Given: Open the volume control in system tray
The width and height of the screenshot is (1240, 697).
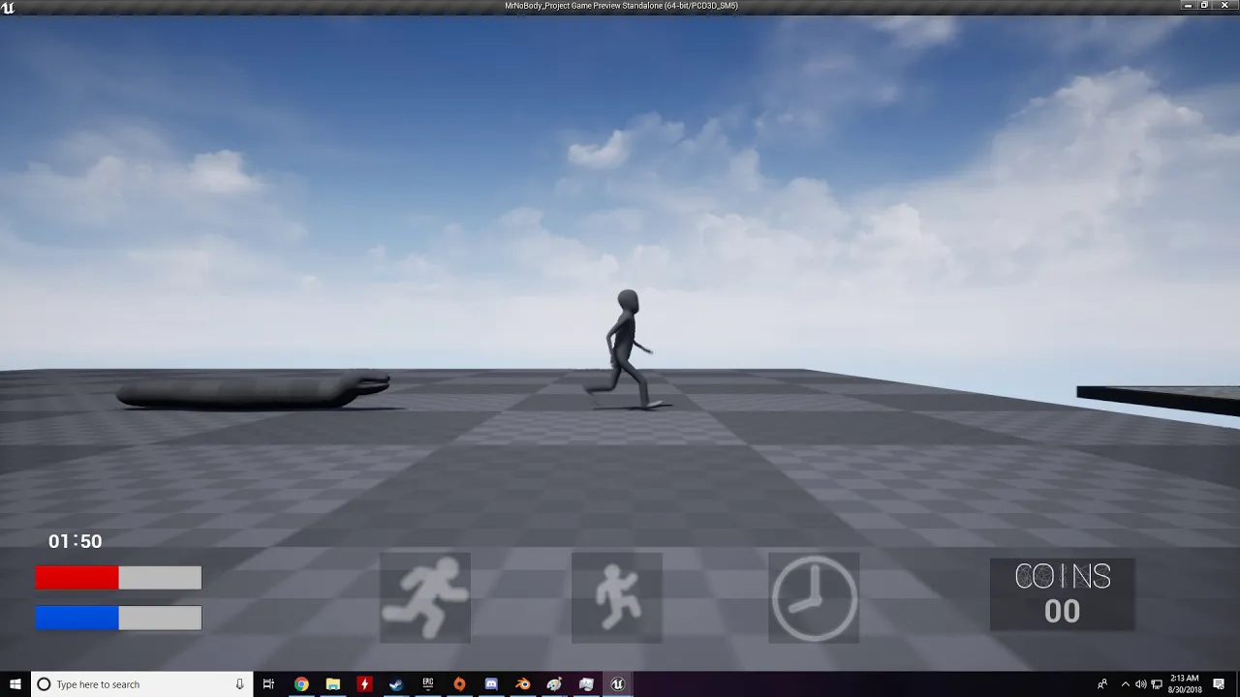Looking at the screenshot, I should [x=1141, y=684].
